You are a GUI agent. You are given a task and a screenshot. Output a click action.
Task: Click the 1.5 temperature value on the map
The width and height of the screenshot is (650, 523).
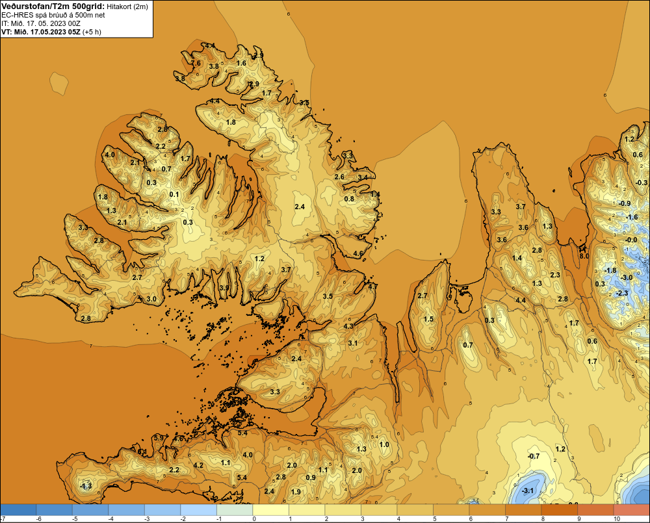click(428, 319)
